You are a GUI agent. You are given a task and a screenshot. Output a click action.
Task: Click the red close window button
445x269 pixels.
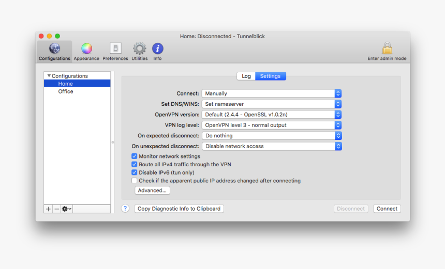click(x=41, y=36)
